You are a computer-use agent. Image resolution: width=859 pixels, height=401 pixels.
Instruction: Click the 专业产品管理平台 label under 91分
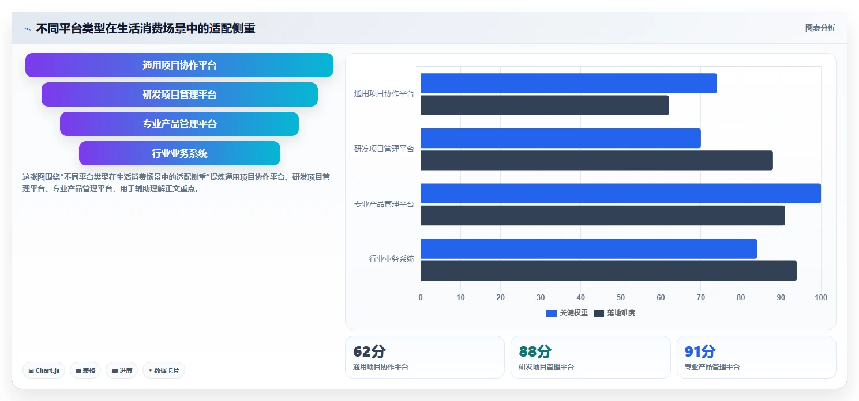[712, 366]
